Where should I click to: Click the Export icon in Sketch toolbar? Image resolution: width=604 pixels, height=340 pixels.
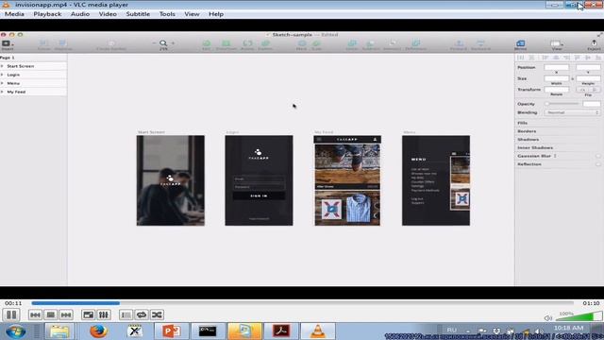594,43
